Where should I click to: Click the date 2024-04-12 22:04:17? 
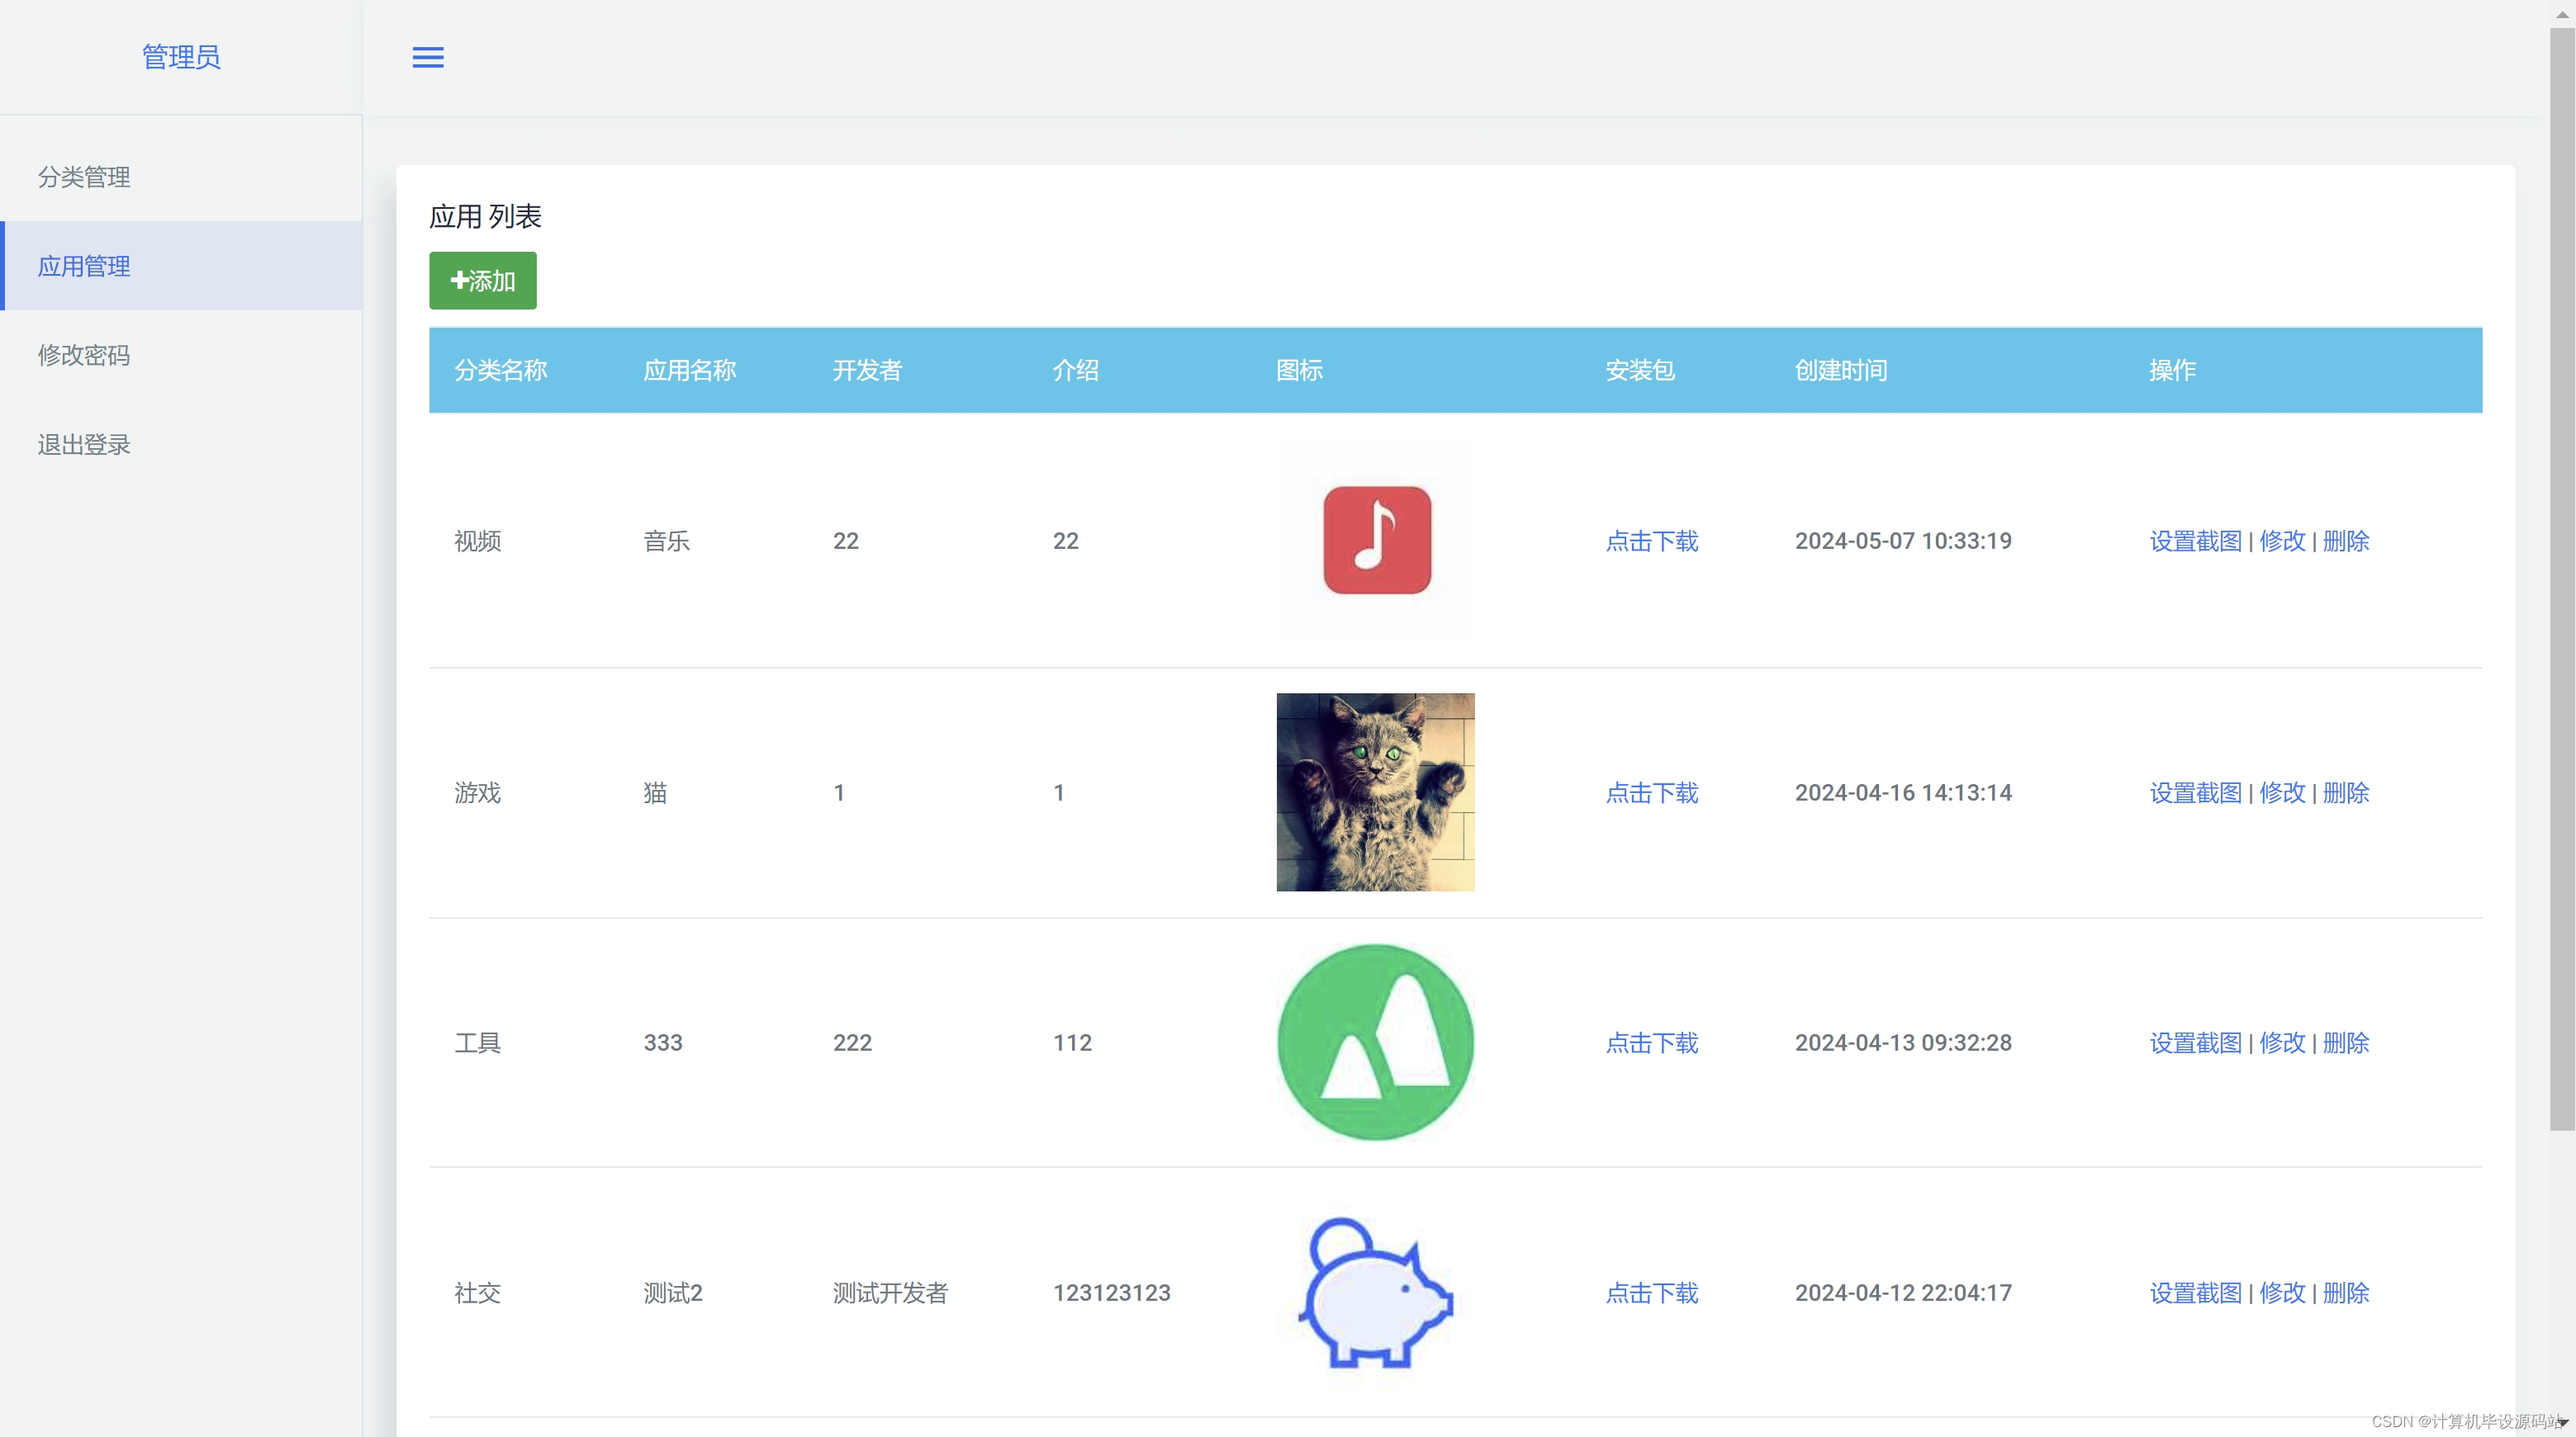click(x=1903, y=1292)
